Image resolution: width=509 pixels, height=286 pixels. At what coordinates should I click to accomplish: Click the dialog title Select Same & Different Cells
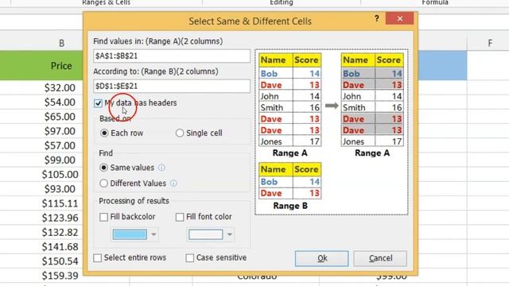(250, 21)
